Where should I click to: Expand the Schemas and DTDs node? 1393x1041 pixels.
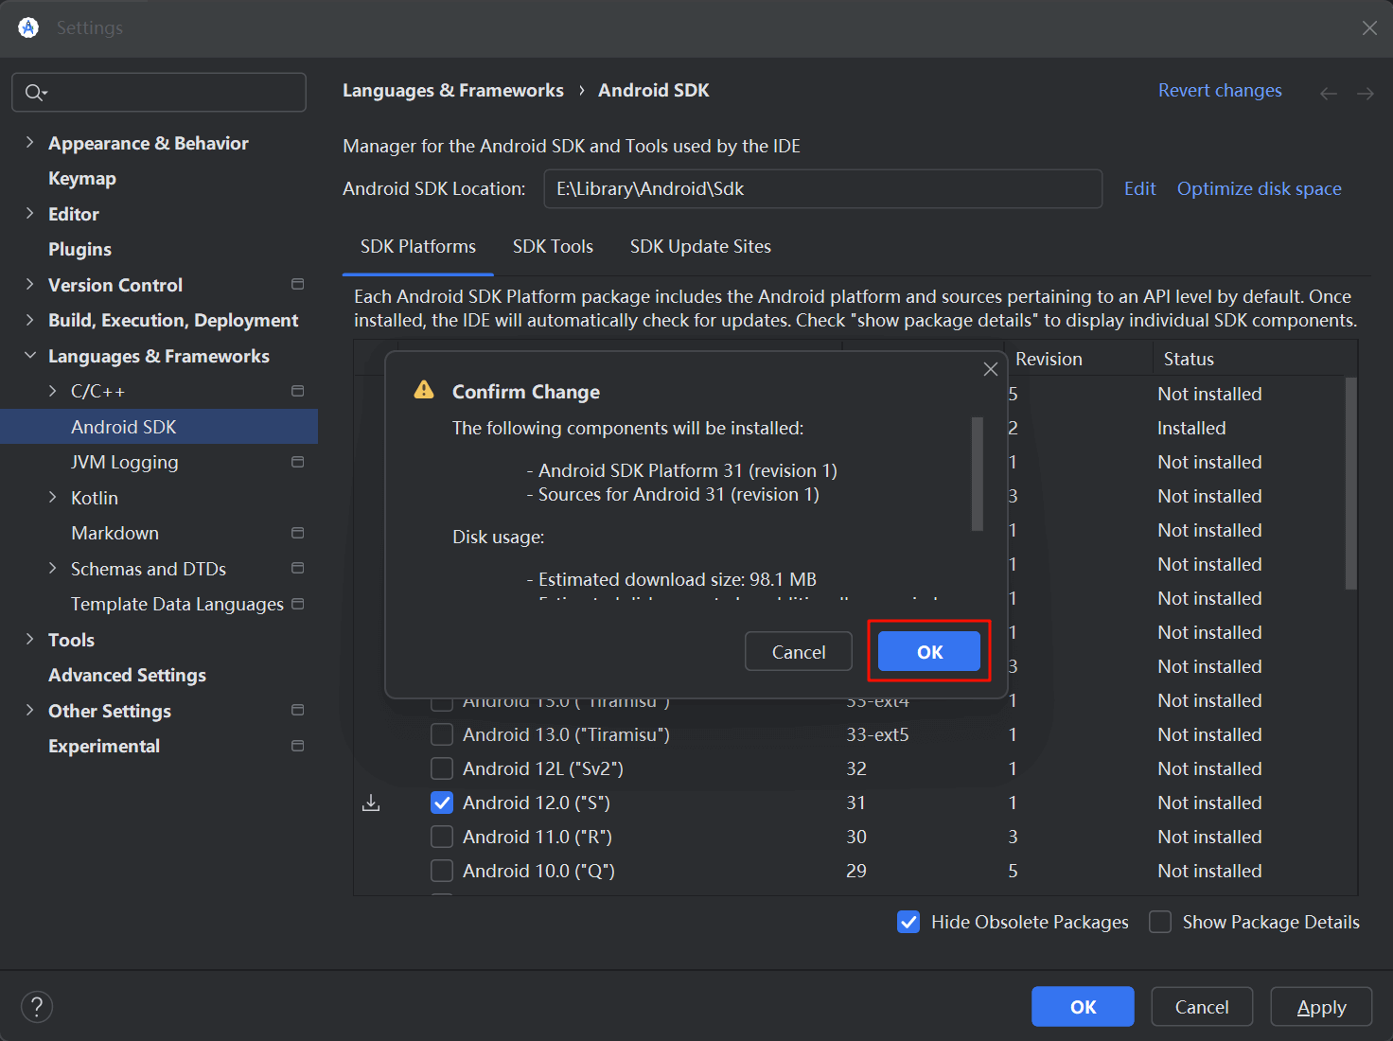tap(52, 569)
